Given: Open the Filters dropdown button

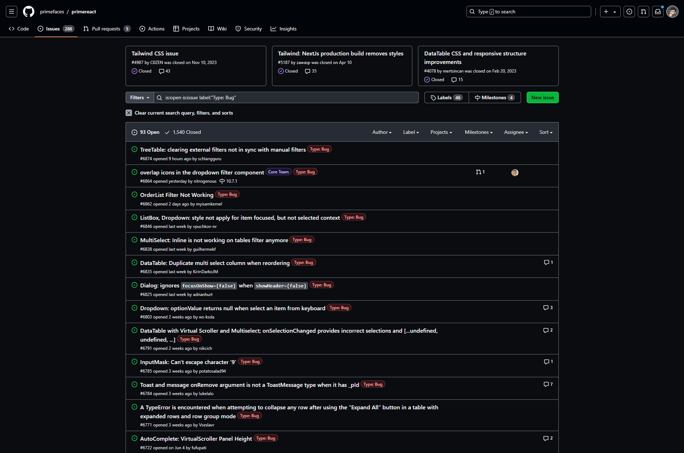Looking at the screenshot, I should coord(140,98).
